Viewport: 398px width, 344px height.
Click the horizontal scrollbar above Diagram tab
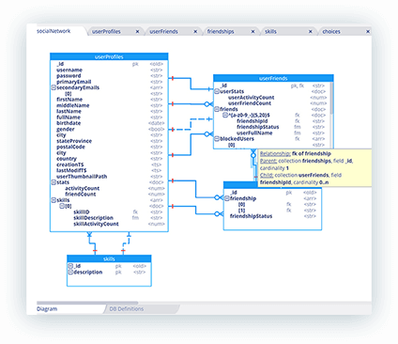click(x=87, y=303)
